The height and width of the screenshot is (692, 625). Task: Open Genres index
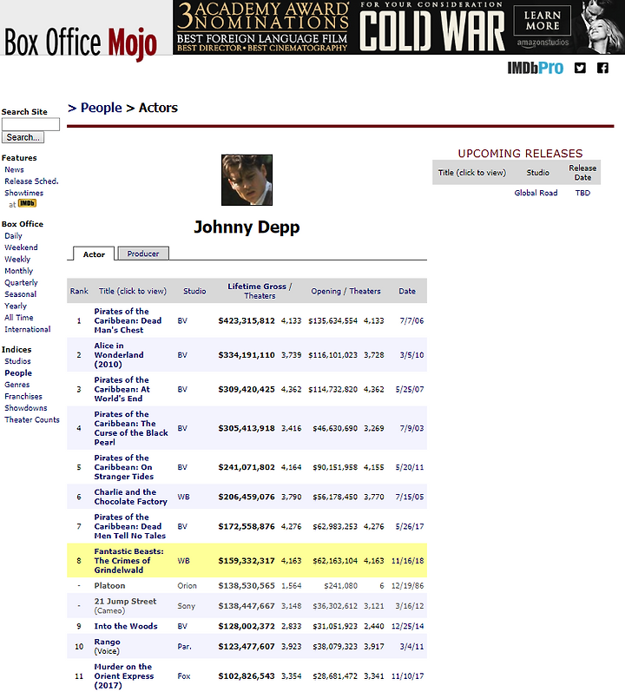click(16, 385)
